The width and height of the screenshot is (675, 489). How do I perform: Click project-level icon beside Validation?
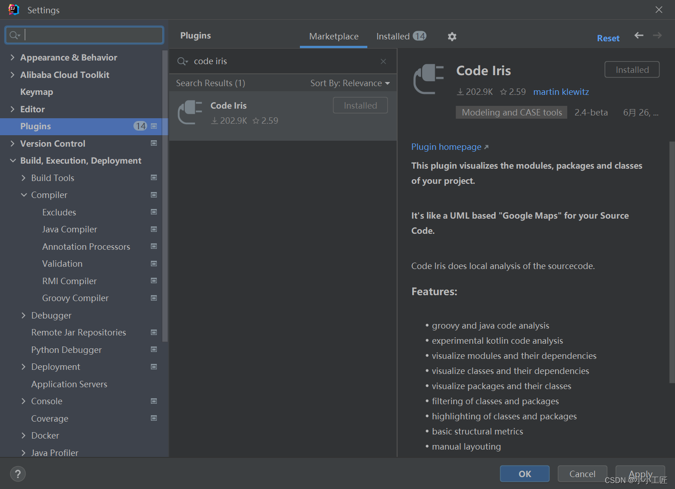click(154, 264)
